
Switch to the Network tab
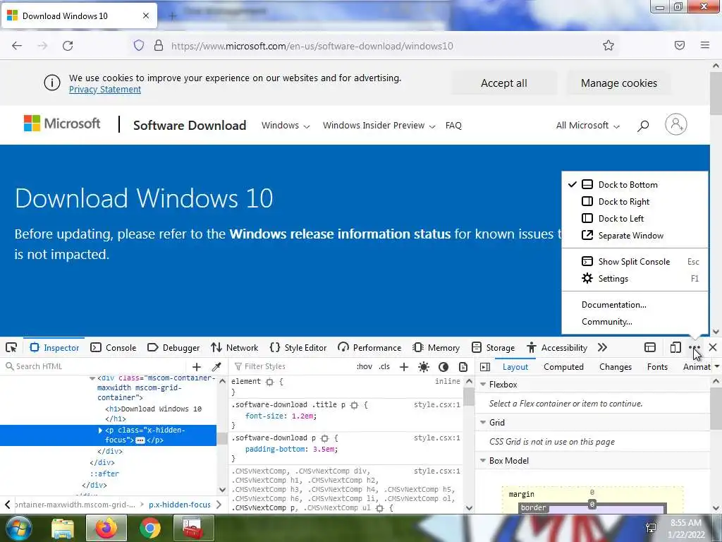pyautogui.click(x=234, y=347)
